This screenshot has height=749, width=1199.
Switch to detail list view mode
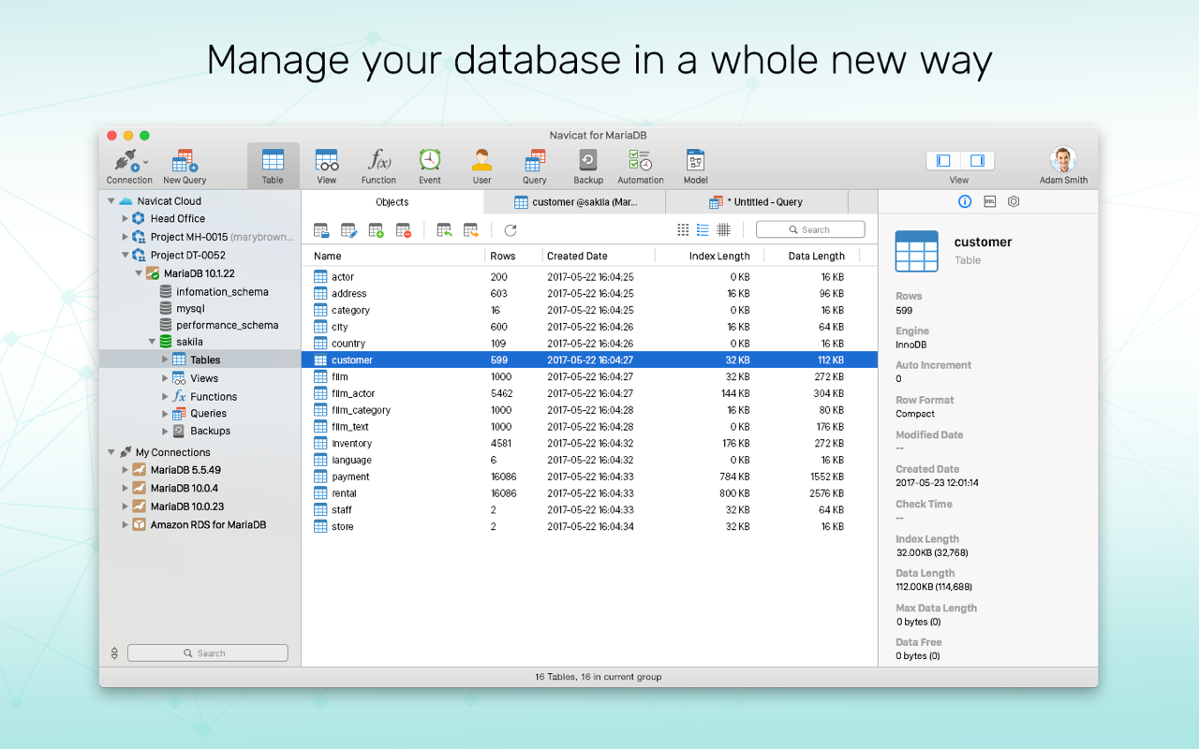(703, 230)
